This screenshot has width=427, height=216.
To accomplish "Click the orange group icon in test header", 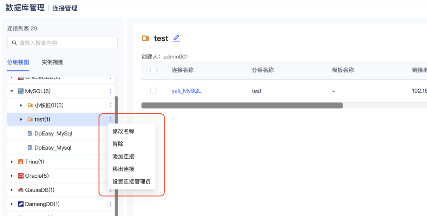I will click(145, 38).
